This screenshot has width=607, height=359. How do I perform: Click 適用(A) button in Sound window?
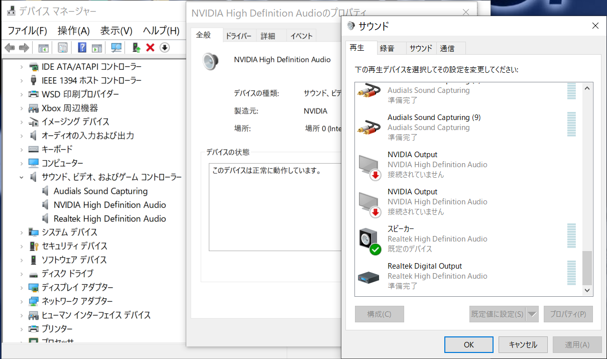(577, 344)
